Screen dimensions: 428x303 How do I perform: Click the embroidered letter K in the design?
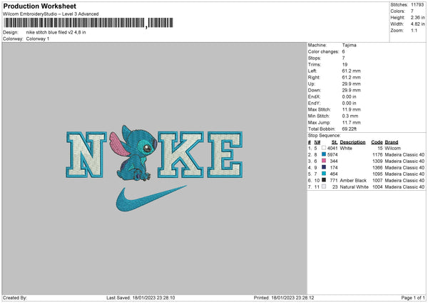[180, 154]
